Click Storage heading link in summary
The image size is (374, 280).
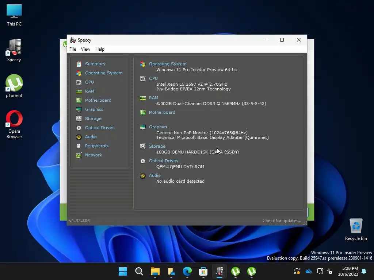[x=157, y=146]
